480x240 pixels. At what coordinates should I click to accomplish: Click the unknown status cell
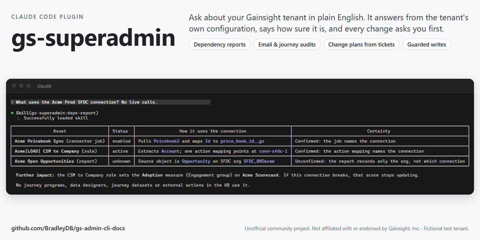tap(121, 161)
